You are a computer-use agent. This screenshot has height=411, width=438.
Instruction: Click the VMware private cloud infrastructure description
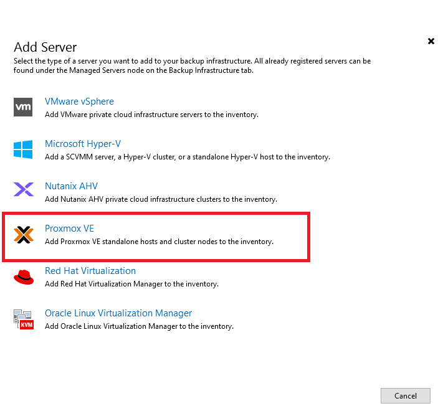(x=151, y=115)
